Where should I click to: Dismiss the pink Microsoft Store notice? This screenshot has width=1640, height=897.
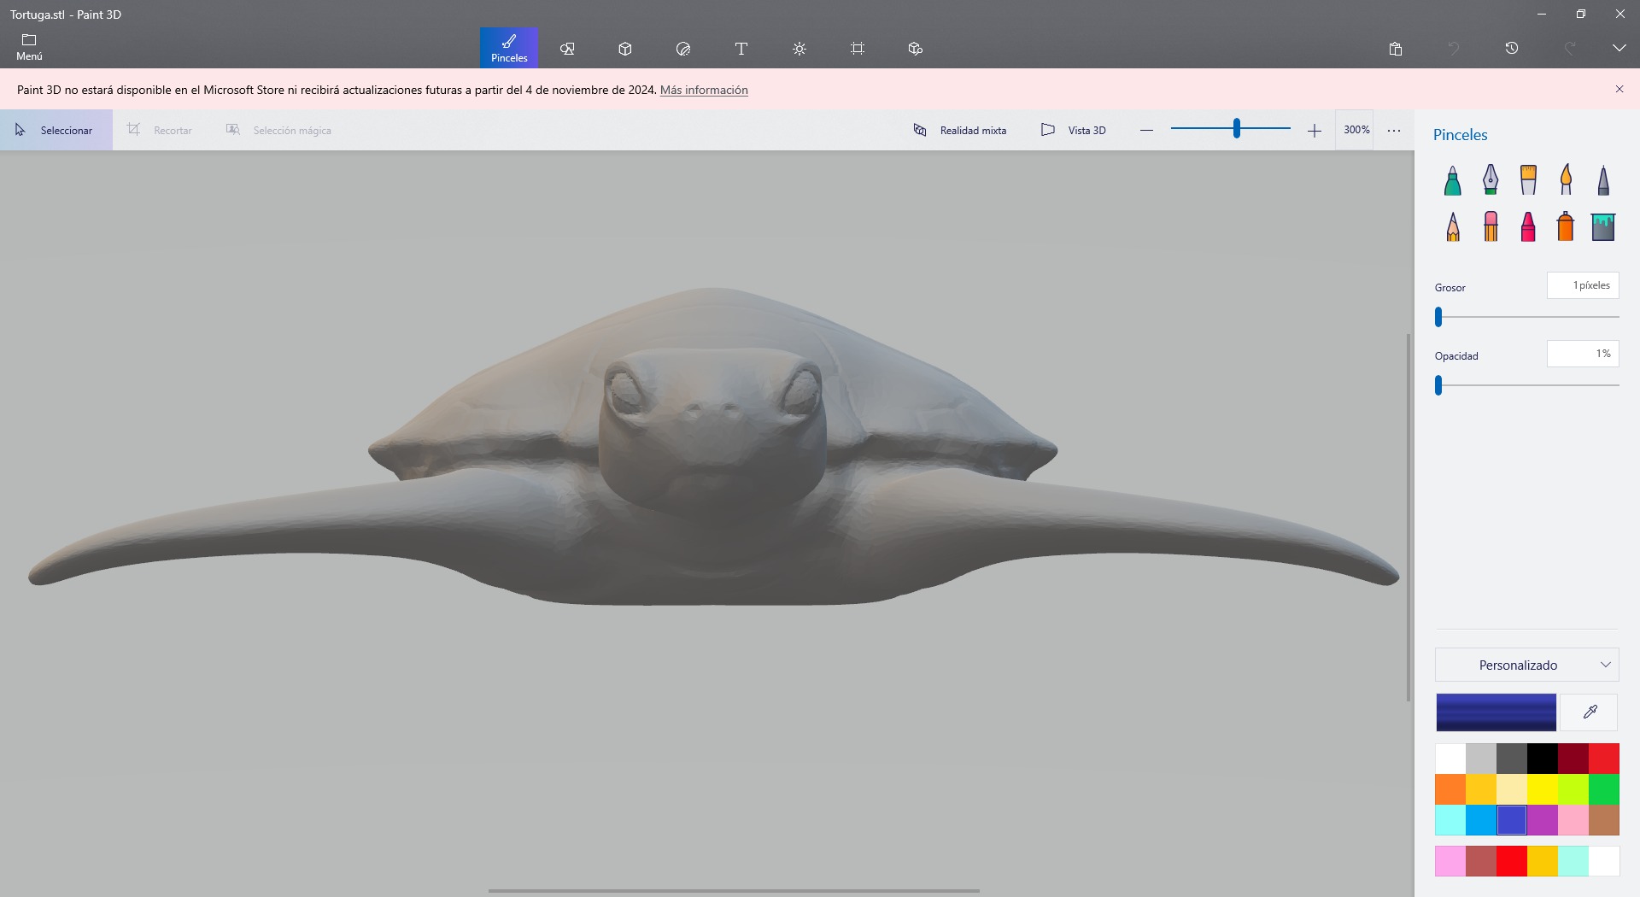pyautogui.click(x=1619, y=89)
